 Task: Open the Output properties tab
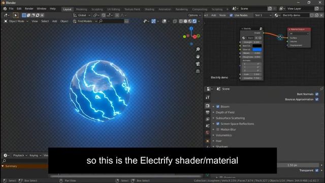(208, 112)
